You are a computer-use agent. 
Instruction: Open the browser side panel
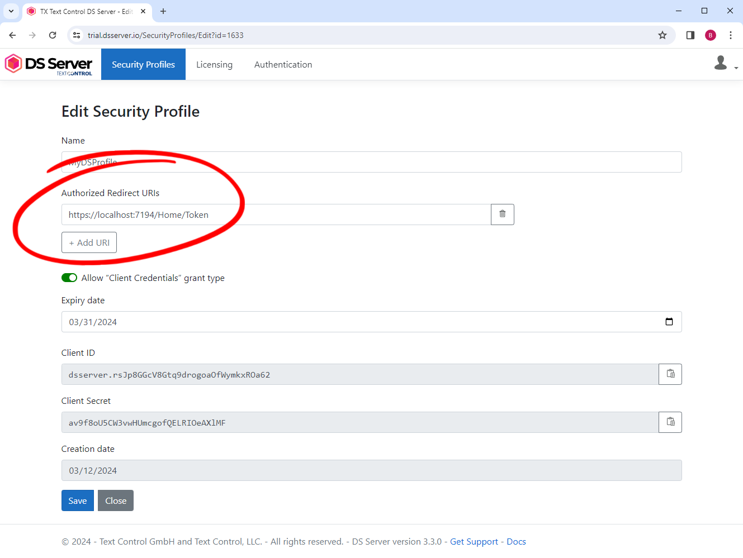pos(690,35)
